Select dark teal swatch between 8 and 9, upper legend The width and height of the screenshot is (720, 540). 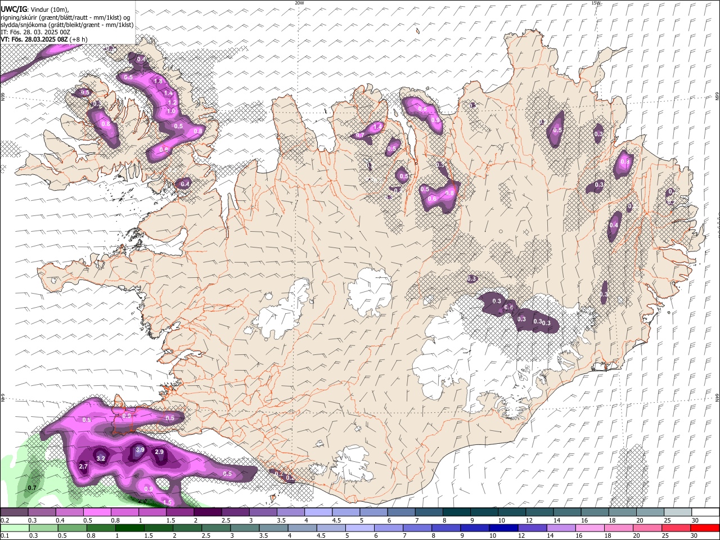456,512
